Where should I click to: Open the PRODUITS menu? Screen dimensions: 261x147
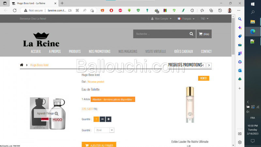pos(75,52)
